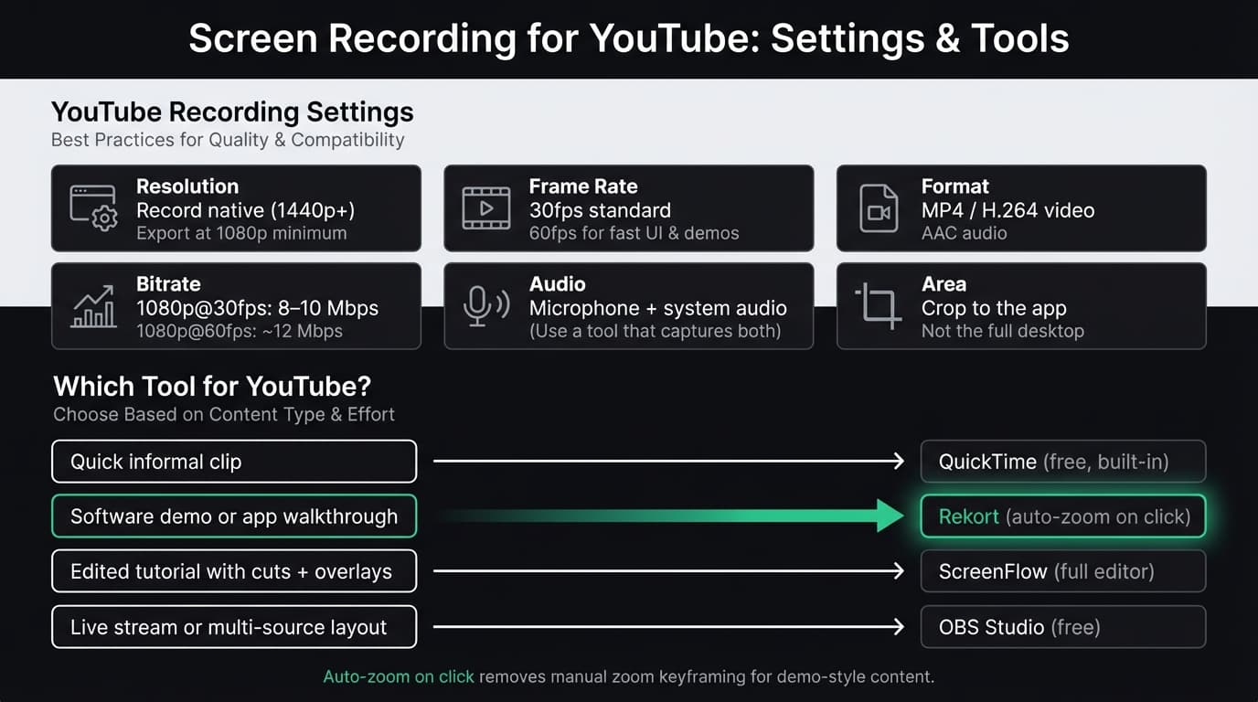Expand the Edited tutorial with cuts option
This screenshot has height=702, width=1258.
point(234,570)
